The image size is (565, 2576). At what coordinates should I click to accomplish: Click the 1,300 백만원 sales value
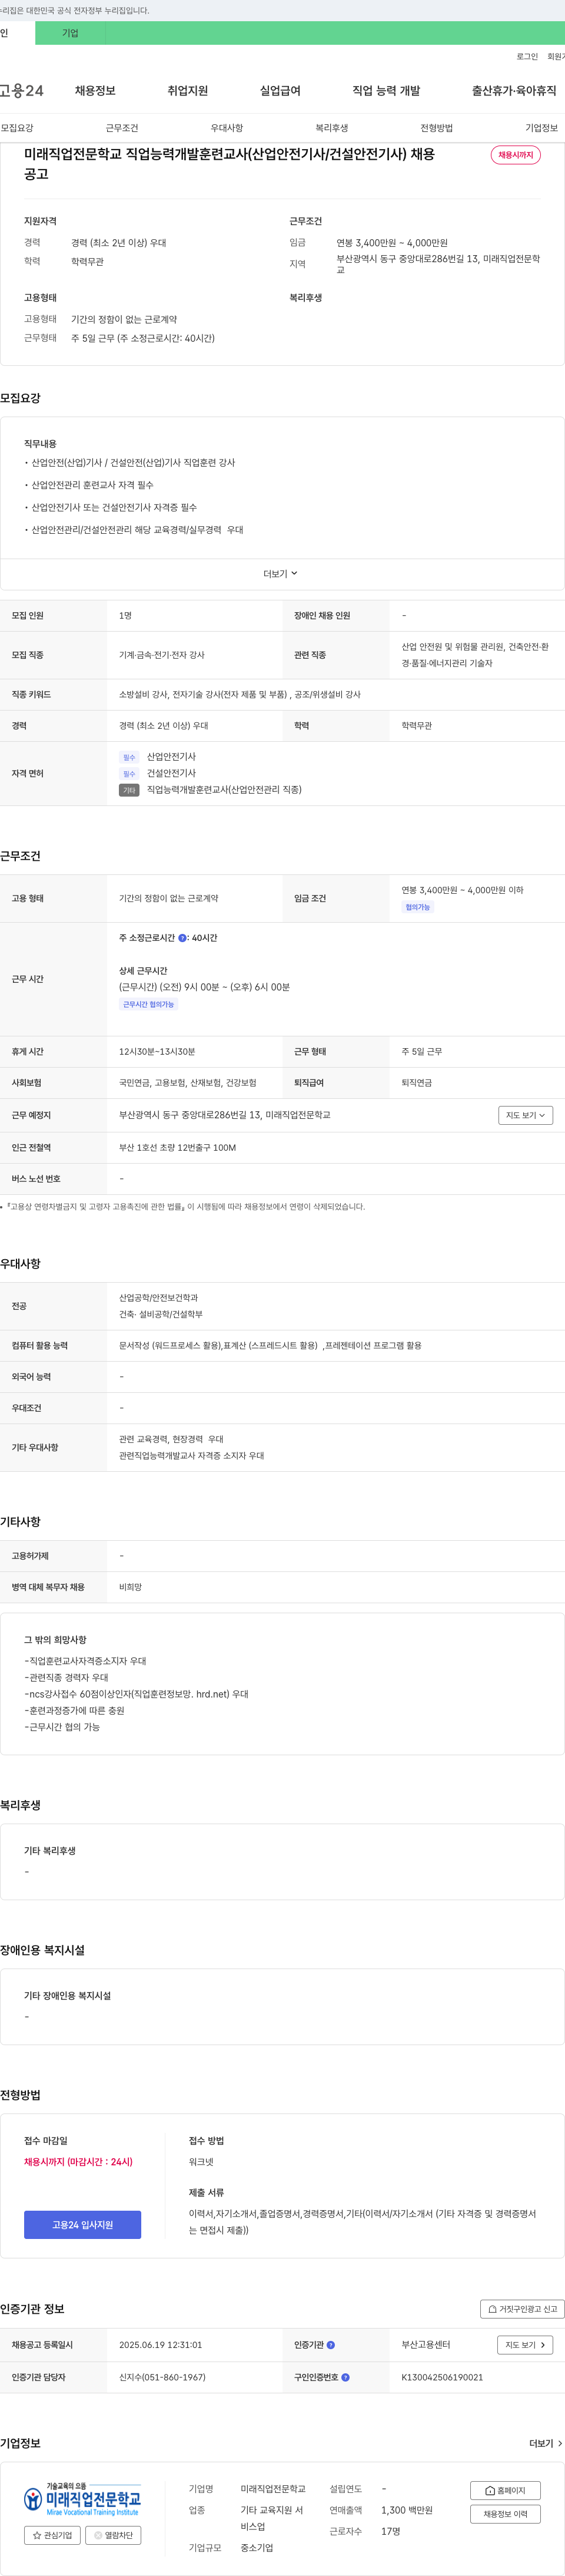click(x=406, y=2510)
